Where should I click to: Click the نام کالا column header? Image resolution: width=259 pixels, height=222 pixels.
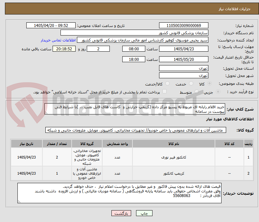coord(174,144)
